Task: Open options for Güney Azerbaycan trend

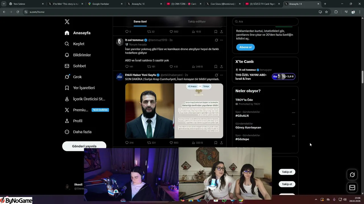Action: [x=293, y=124]
